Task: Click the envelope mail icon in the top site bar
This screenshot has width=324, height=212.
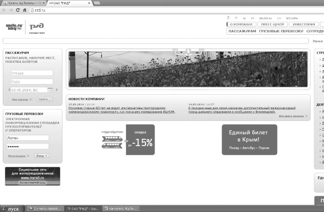Action: [252, 18]
